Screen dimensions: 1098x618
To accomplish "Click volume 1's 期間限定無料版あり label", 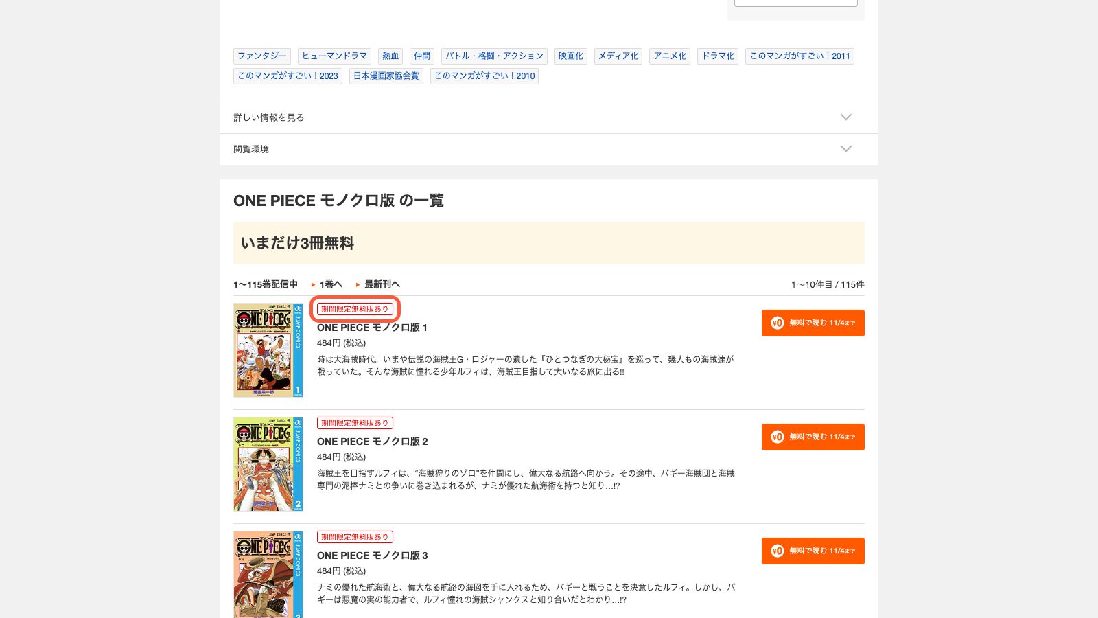I will (x=355, y=309).
